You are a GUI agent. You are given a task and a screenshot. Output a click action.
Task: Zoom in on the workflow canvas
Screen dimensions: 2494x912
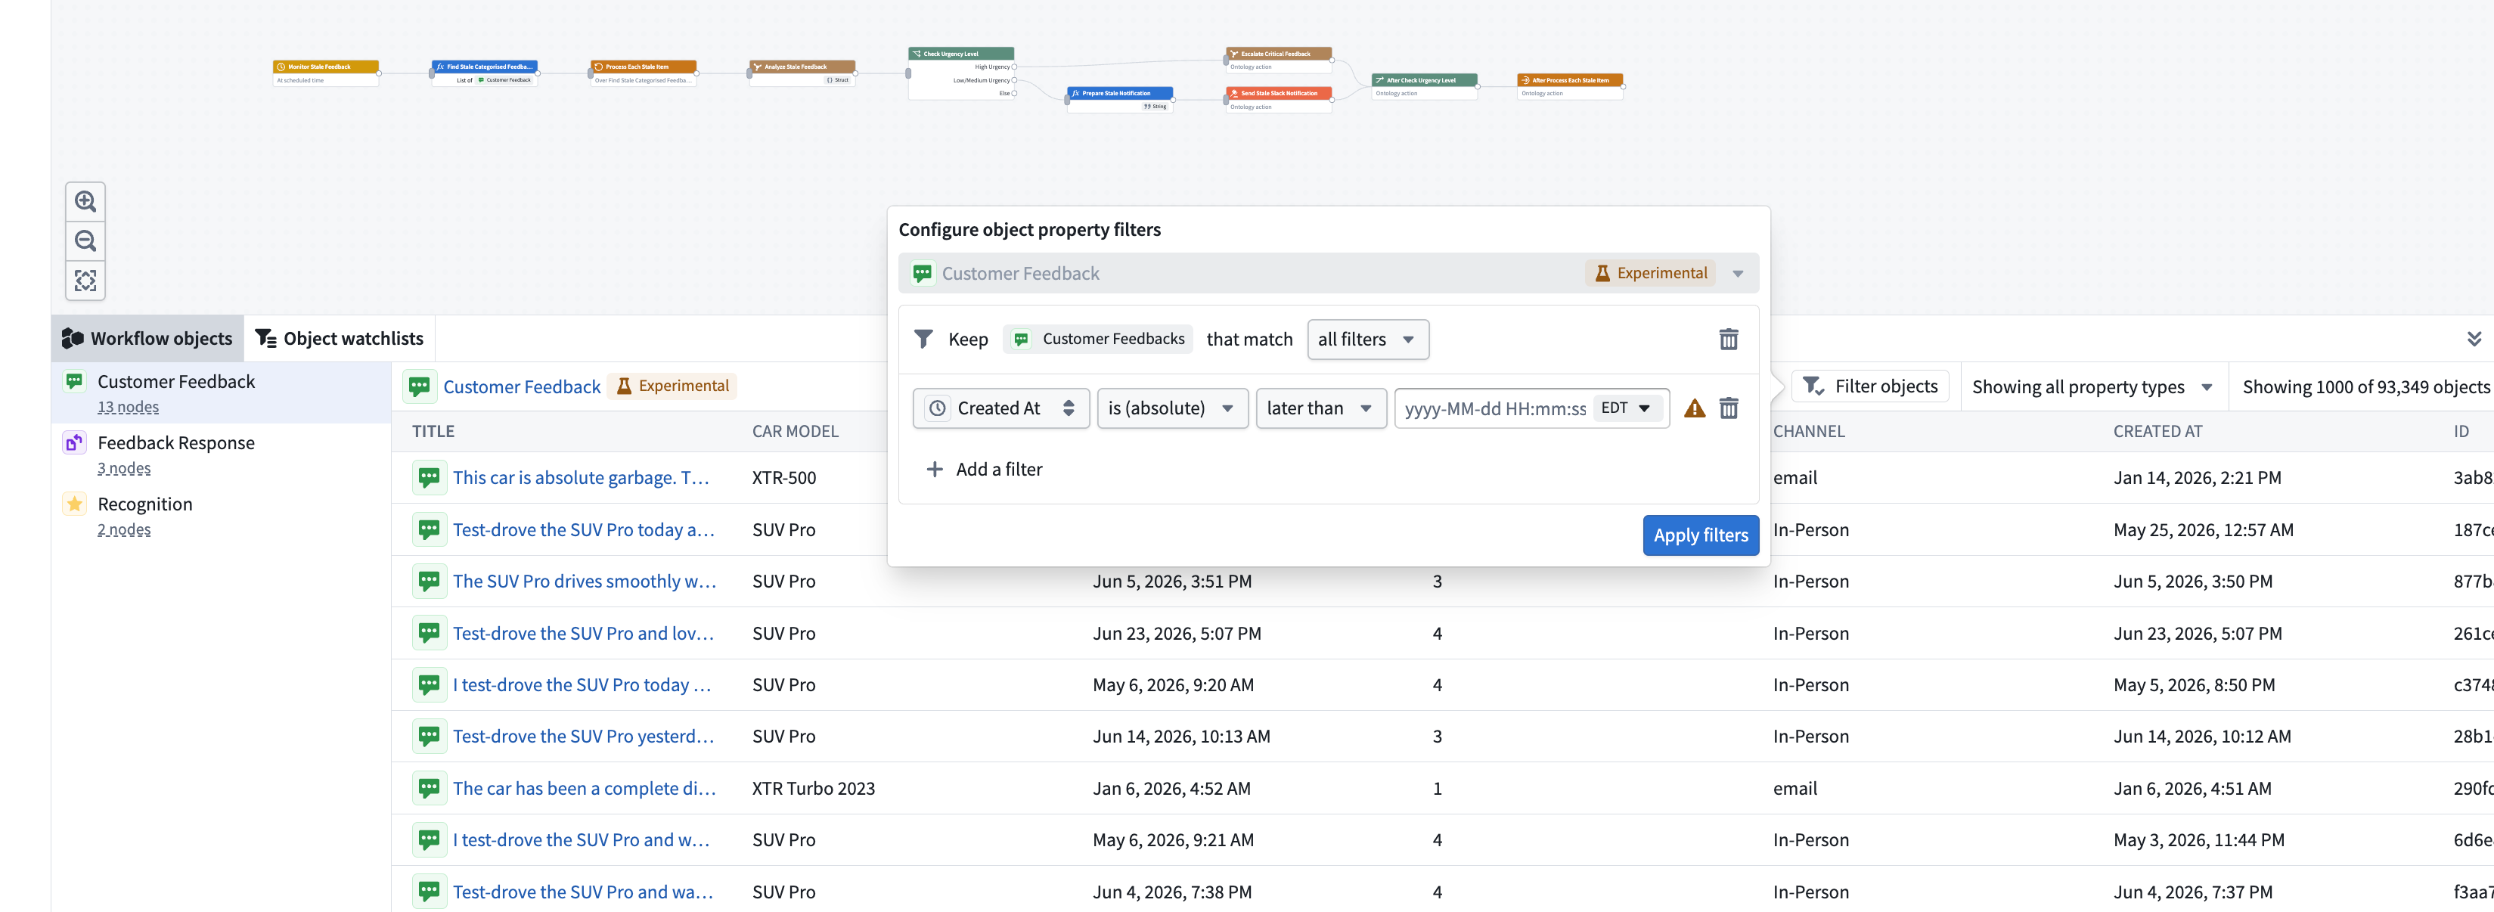pyautogui.click(x=85, y=201)
